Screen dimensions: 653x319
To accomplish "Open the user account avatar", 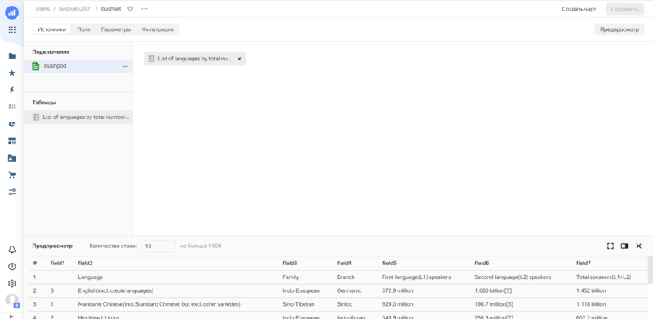I will point(11,301).
